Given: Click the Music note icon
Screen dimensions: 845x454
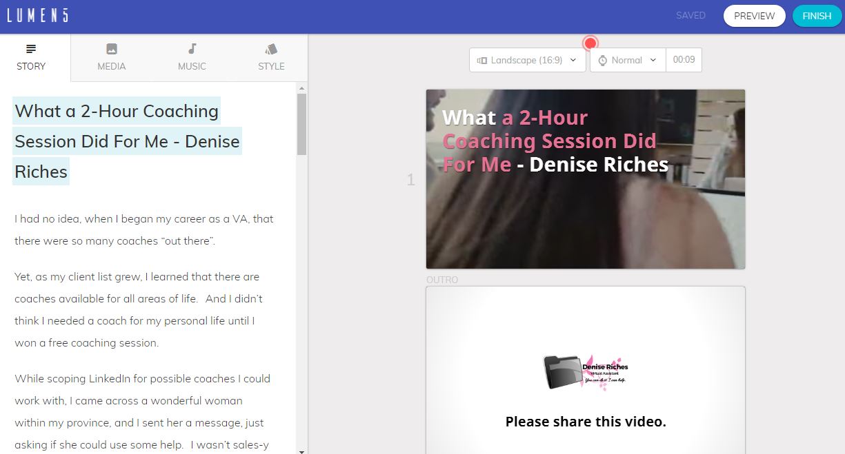Looking at the screenshot, I should [192, 49].
